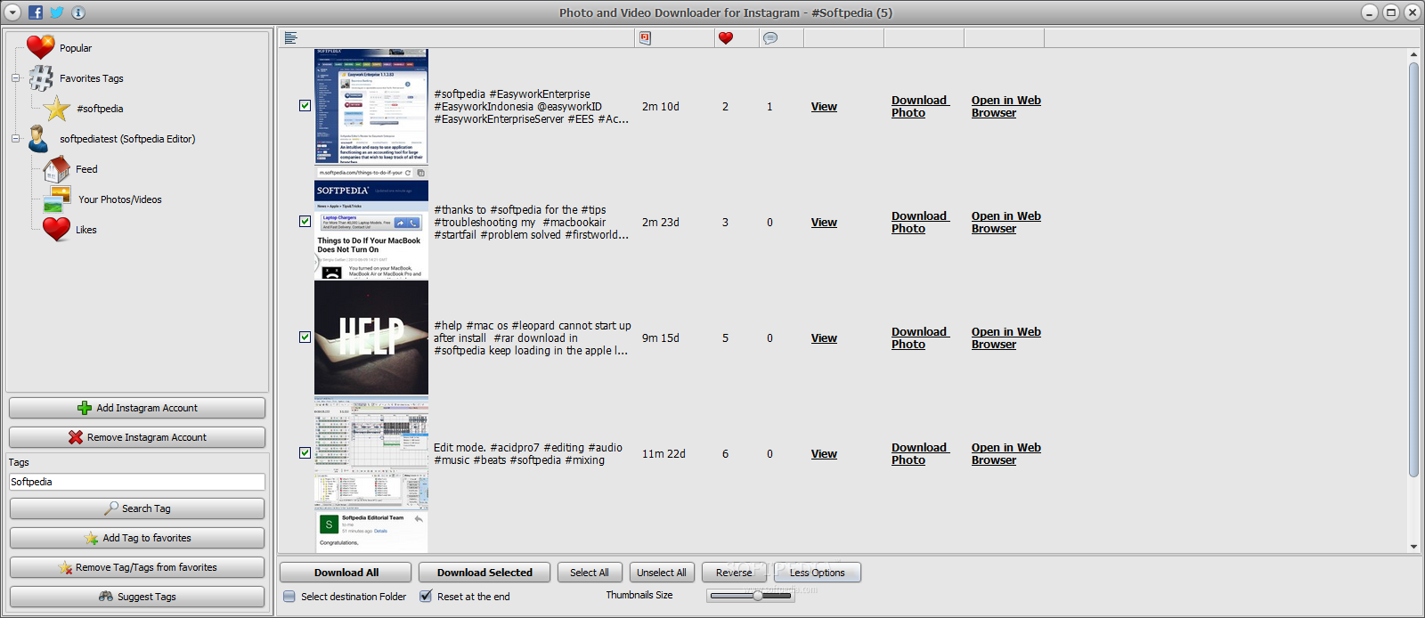The image size is (1425, 618).
Task: Click Add Tag to favorites button
Action: pos(137,538)
